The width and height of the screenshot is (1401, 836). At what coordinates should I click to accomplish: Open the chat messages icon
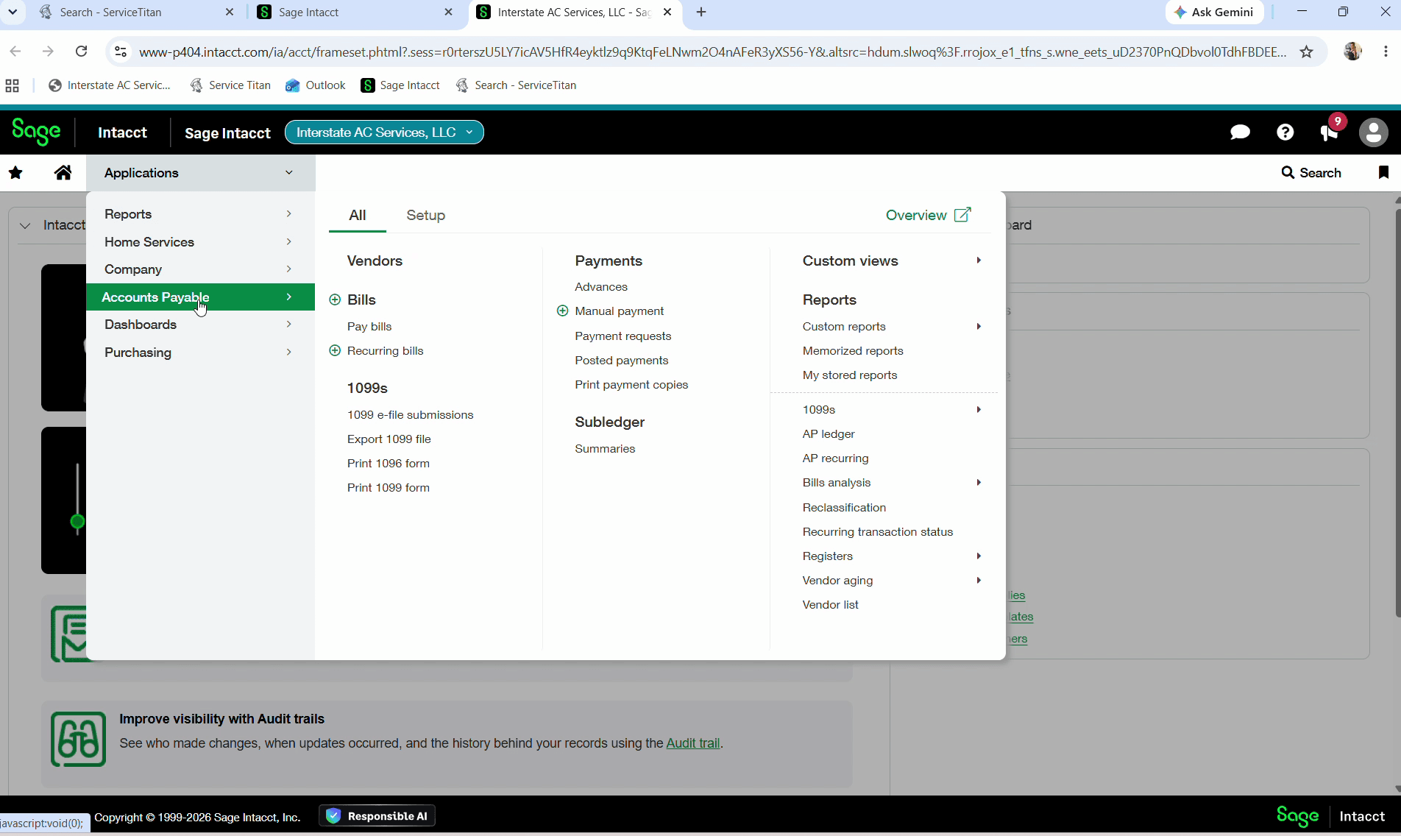click(x=1240, y=132)
